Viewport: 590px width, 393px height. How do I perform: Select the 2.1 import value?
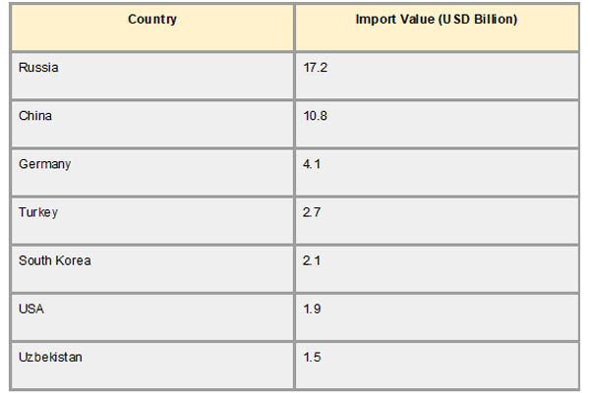point(312,260)
